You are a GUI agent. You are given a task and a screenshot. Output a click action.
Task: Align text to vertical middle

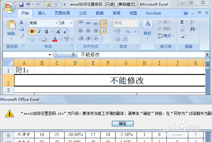click(88, 23)
